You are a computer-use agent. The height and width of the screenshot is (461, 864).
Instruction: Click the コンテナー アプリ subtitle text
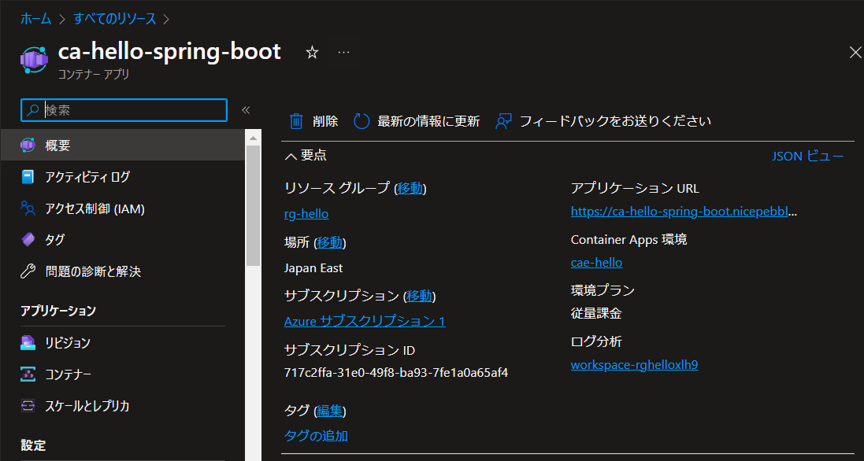pyautogui.click(x=94, y=74)
